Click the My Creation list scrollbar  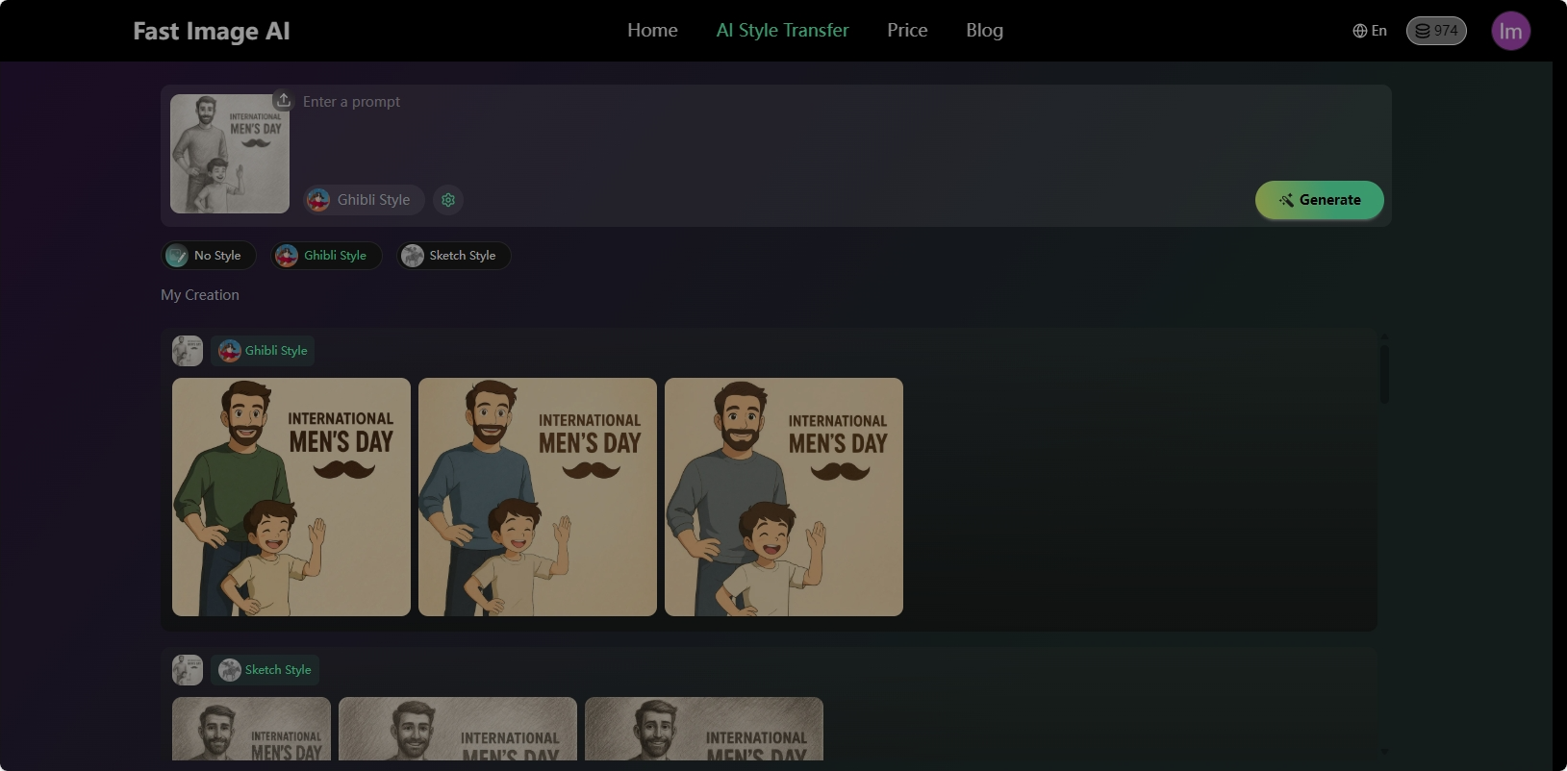(x=1384, y=375)
